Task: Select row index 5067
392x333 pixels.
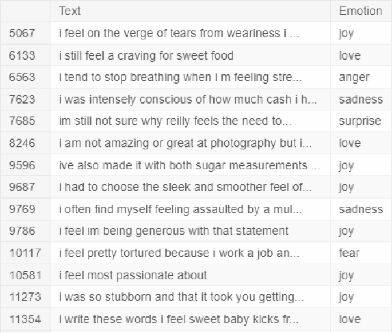Action: tap(22, 34)
